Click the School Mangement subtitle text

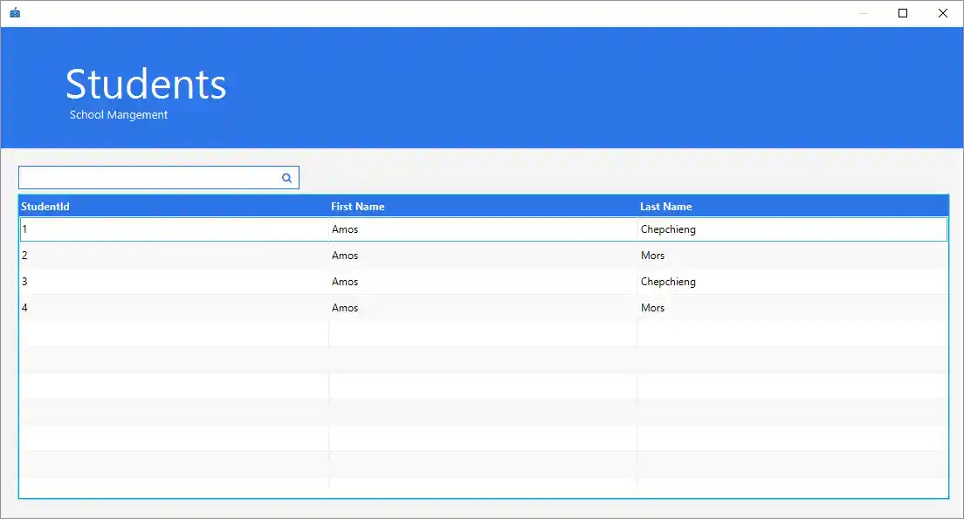tap(119, 115)
